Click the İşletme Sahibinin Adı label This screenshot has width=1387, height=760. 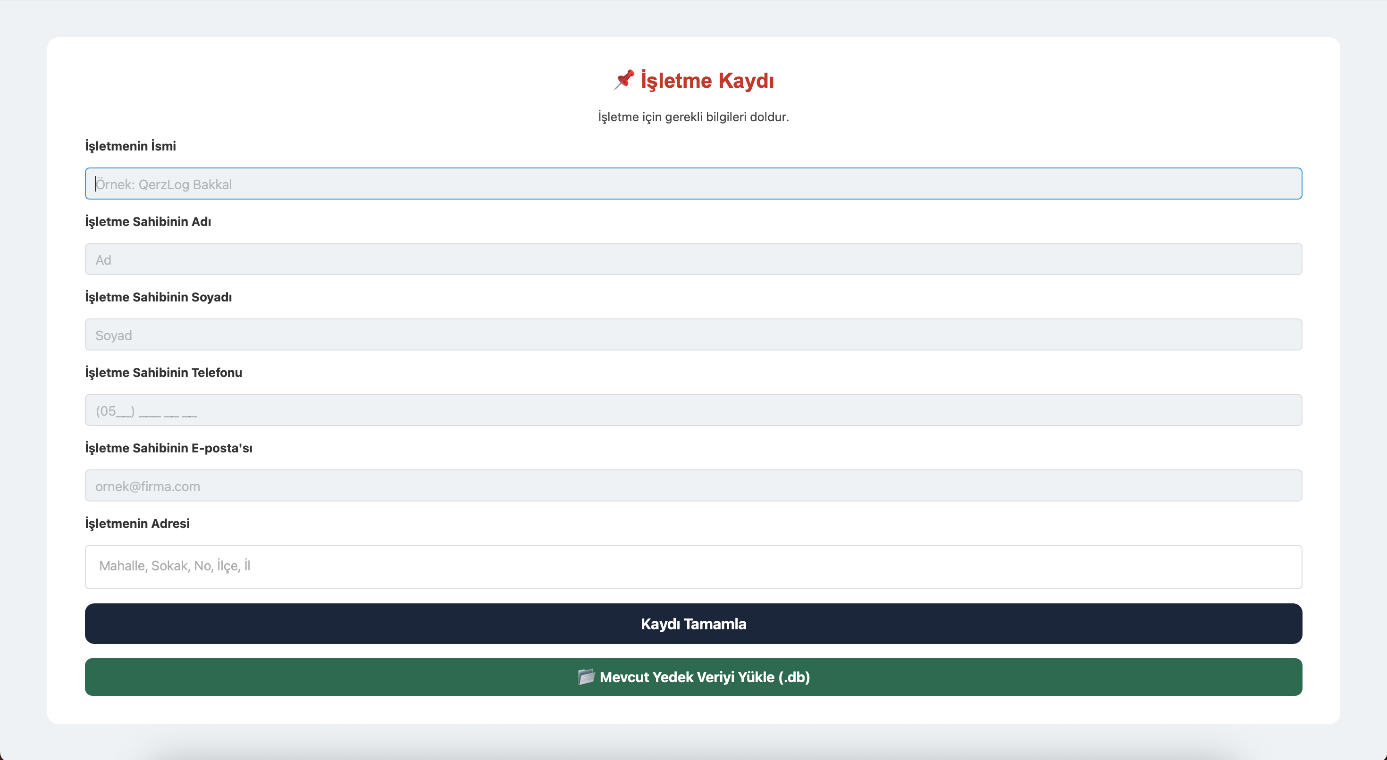tap(148, 221)
